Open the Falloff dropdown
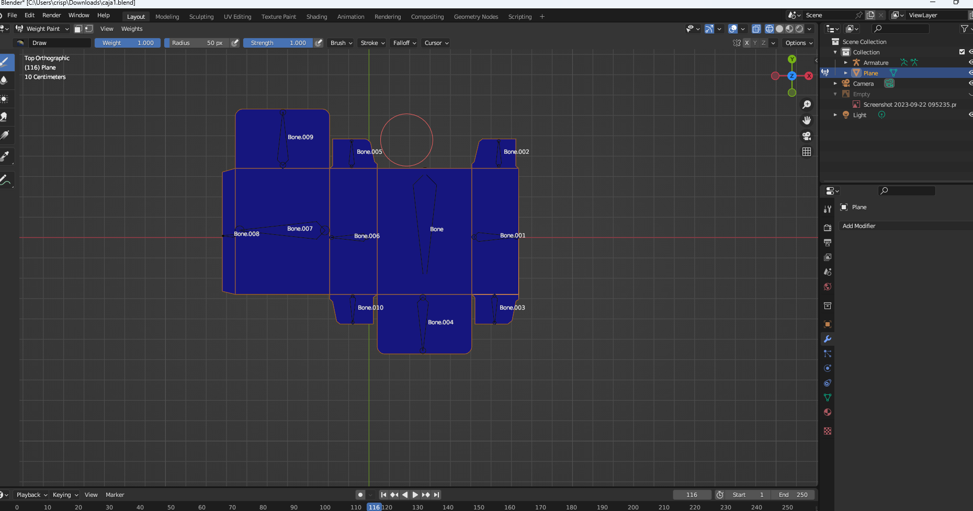This screenshot has height=511, width=973. 405,43
